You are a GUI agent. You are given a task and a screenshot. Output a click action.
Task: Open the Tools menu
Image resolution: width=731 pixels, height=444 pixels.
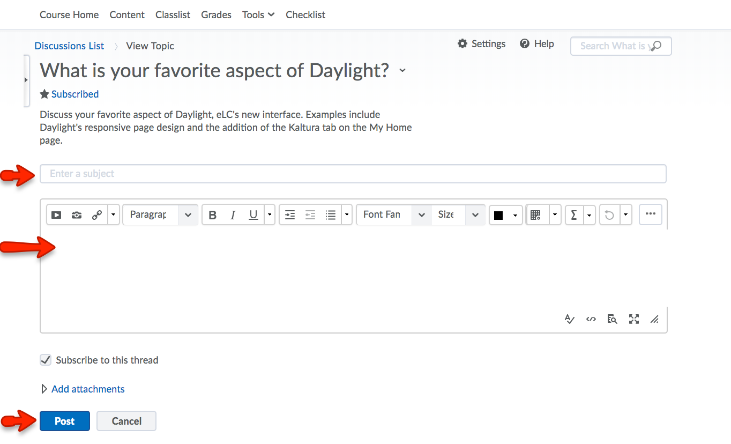click(x=258, y=15)
